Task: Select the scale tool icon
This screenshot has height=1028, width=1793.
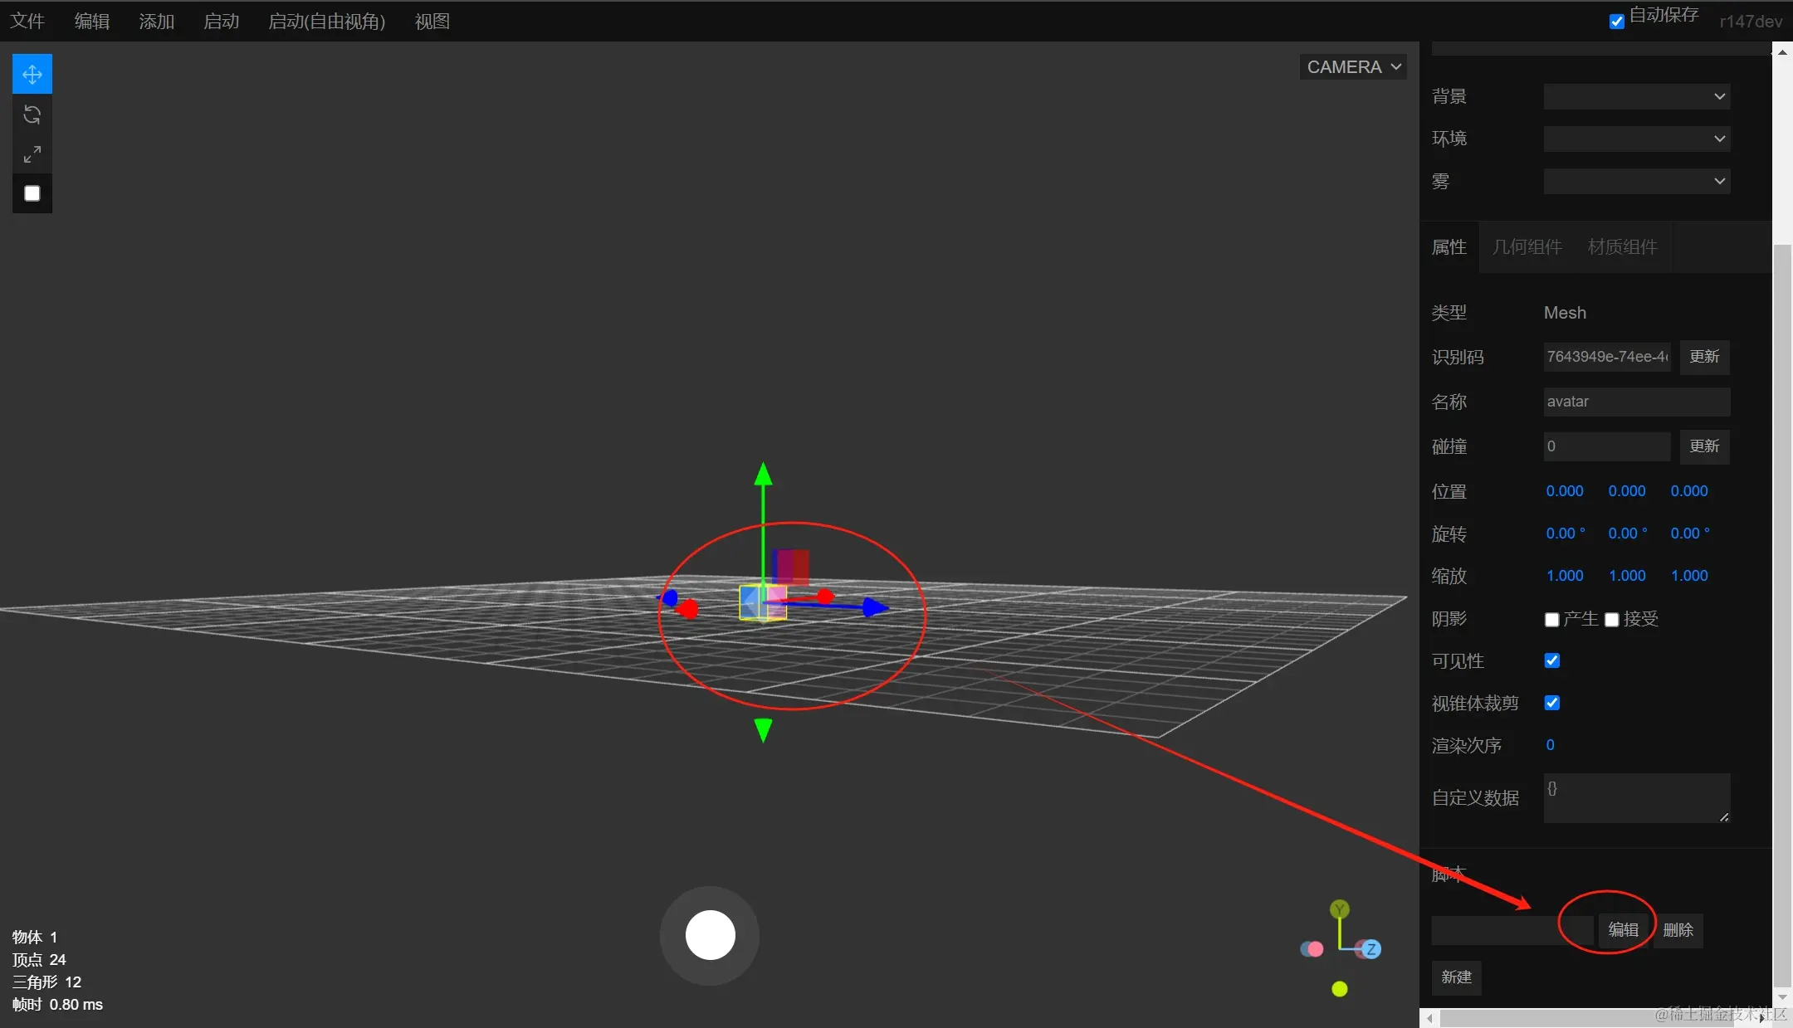Action: [x=32, y=154]
